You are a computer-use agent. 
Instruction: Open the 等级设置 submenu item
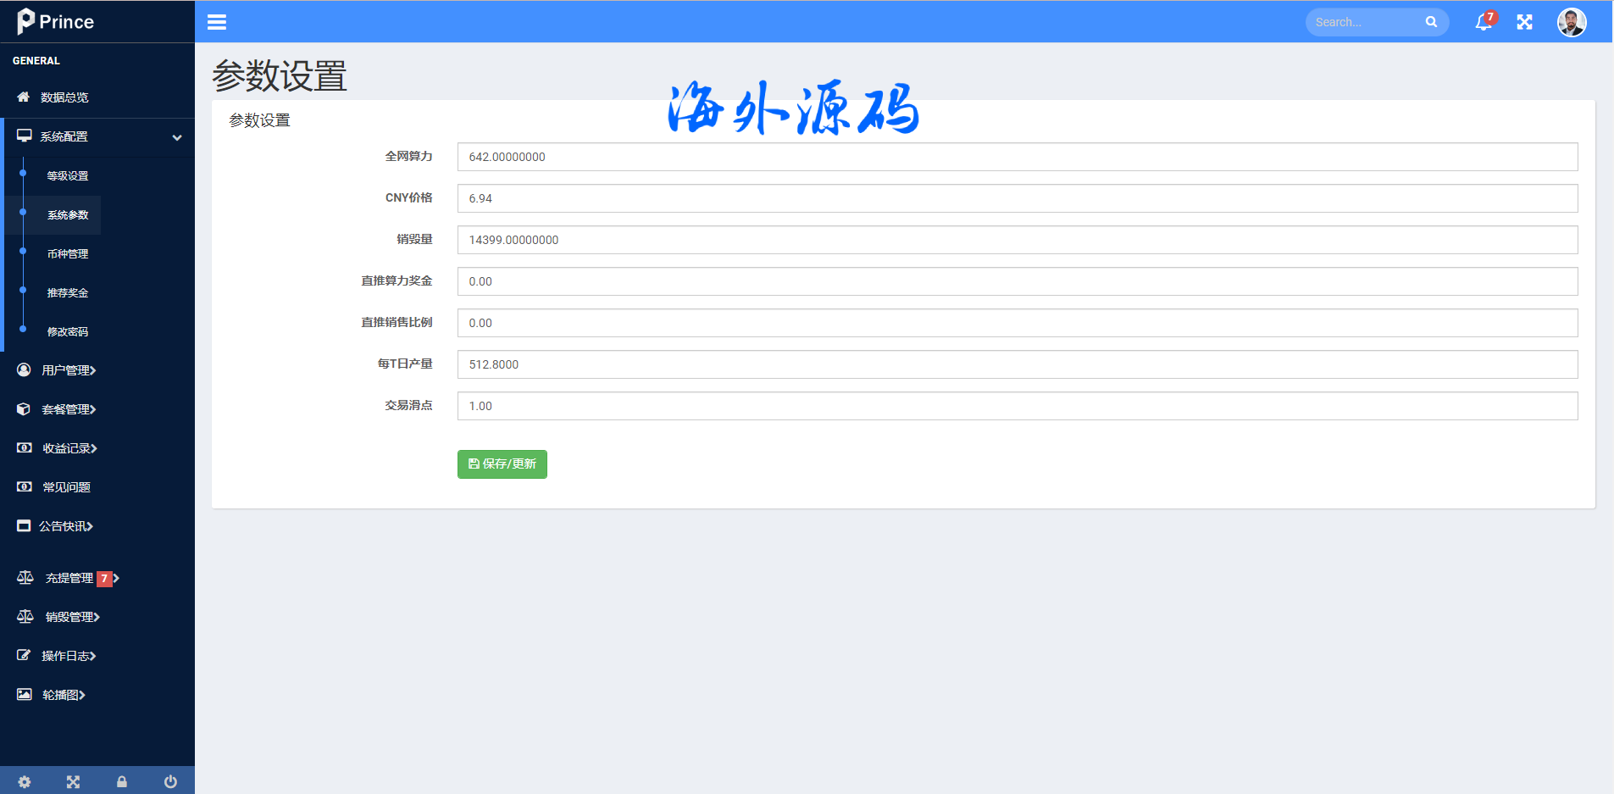pyautogui.click(x=68, y=176)
